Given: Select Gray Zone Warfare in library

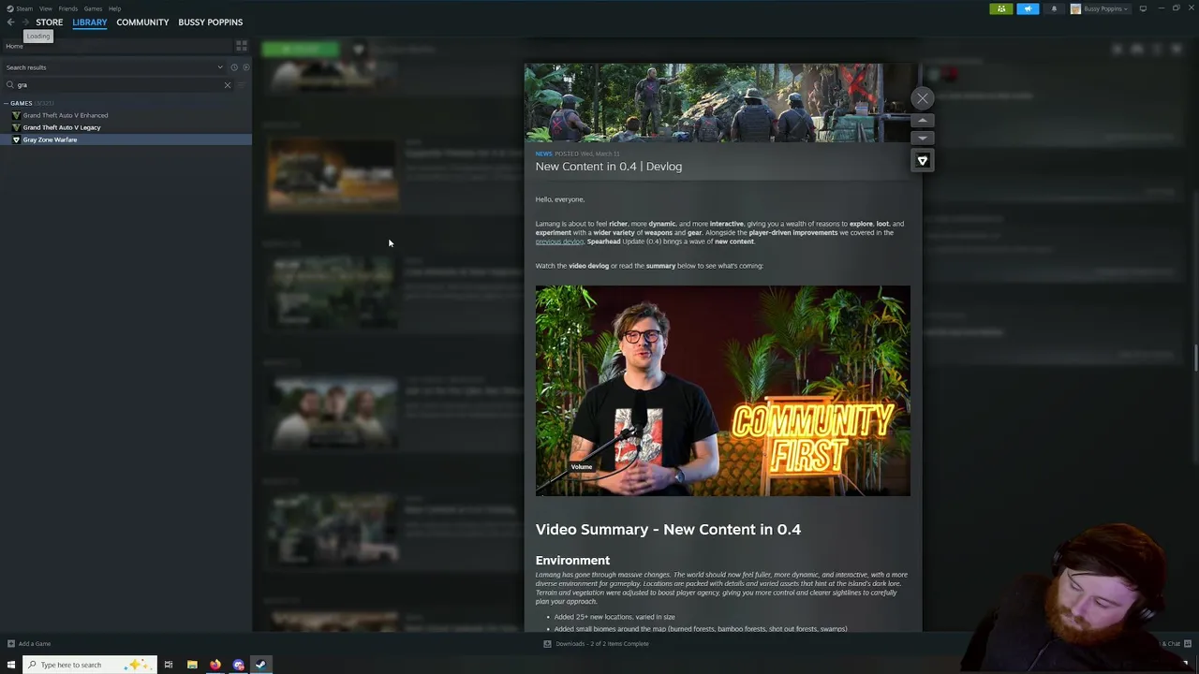Looking at the screenshot, I should [x=126, y=139].
